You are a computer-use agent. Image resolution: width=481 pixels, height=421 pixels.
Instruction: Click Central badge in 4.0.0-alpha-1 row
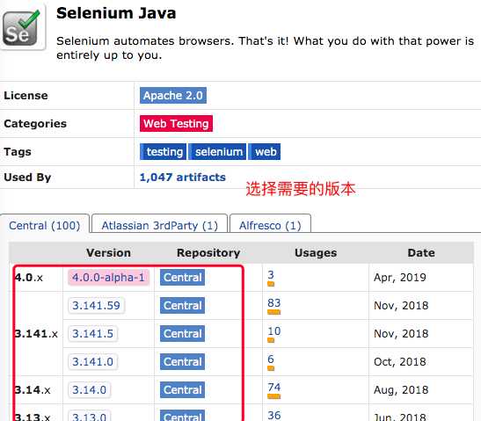(x=183, y=278)
